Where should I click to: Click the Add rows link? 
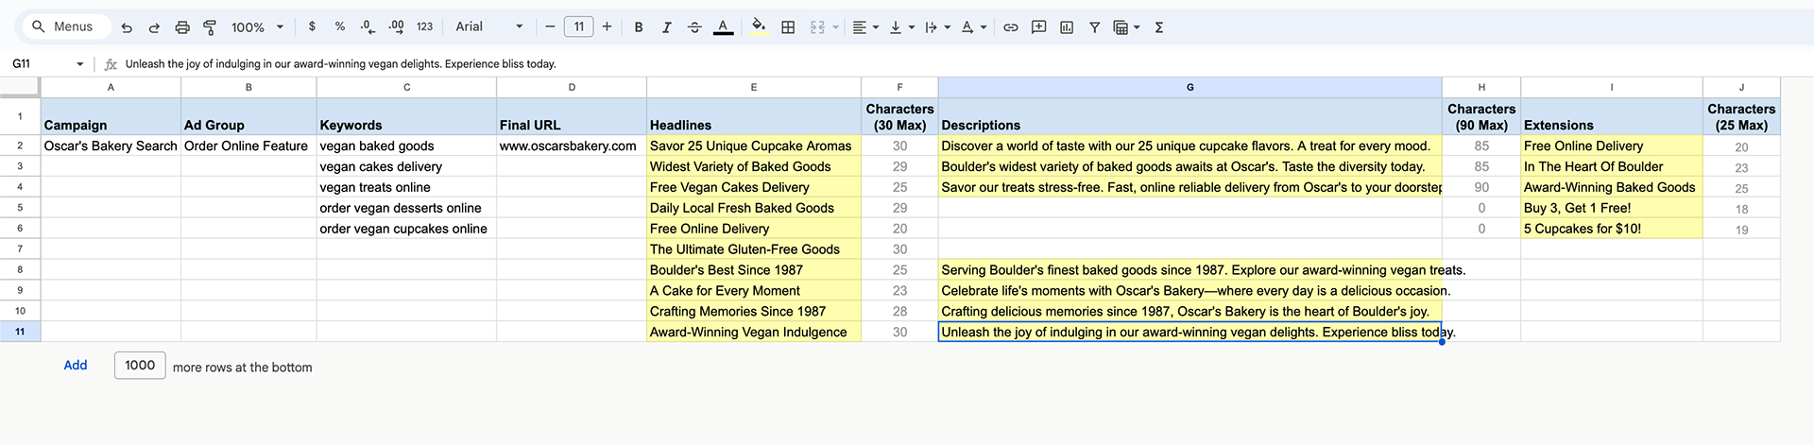coord(76,366)
